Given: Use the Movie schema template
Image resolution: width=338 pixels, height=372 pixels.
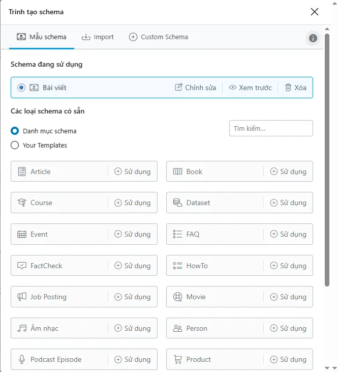Looking at the screenshot, I should pyautogui.click(x=288, y=297).
